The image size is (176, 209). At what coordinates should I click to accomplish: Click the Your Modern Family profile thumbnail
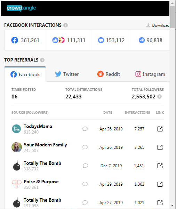17,147
